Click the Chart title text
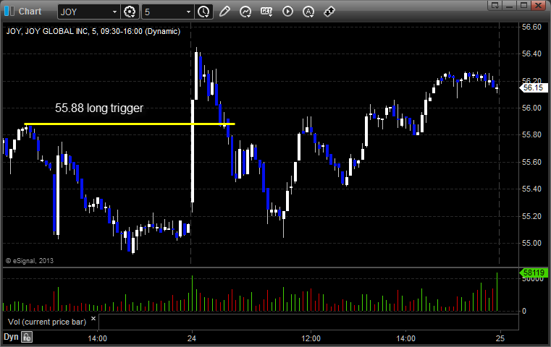551x347 pixels. click(x=30, y=12)
